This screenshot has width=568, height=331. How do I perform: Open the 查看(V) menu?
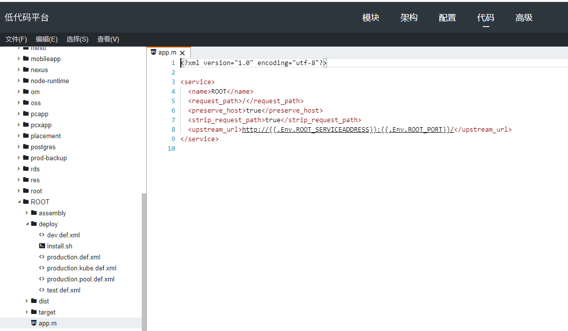108,39
